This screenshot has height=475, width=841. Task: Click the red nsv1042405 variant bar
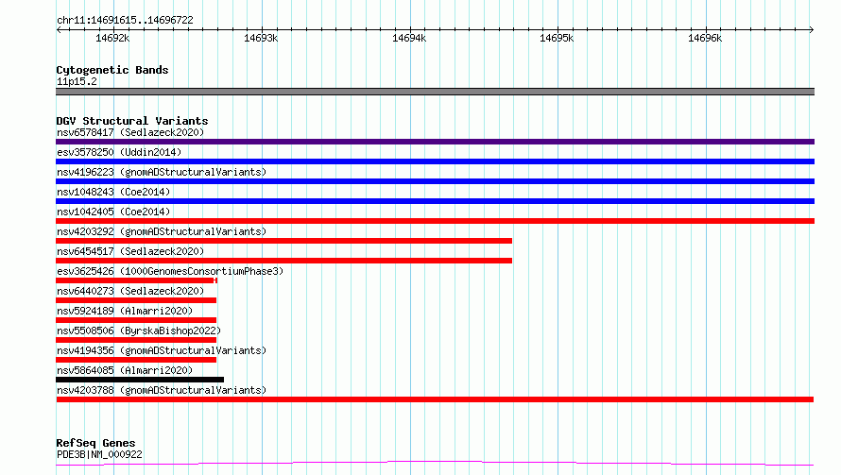tap(435, 221)
